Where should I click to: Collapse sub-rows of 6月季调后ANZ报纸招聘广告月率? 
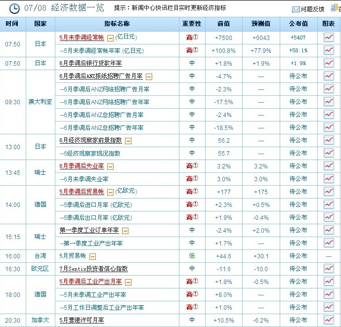point(149,77)
